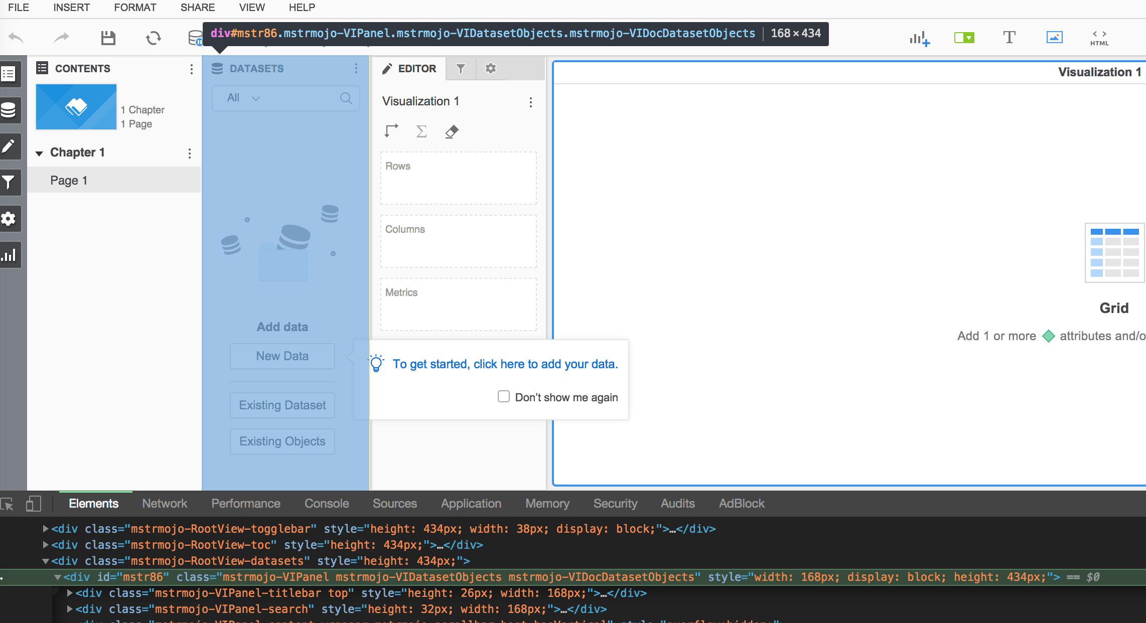Click the Insert Image icon
1146x623 pixels.
1054,38
